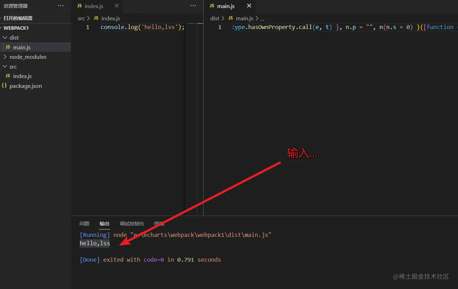Click the [Running] node command output line
The image size is (458, 289).
pyautogui.click(x=176, y=235)
